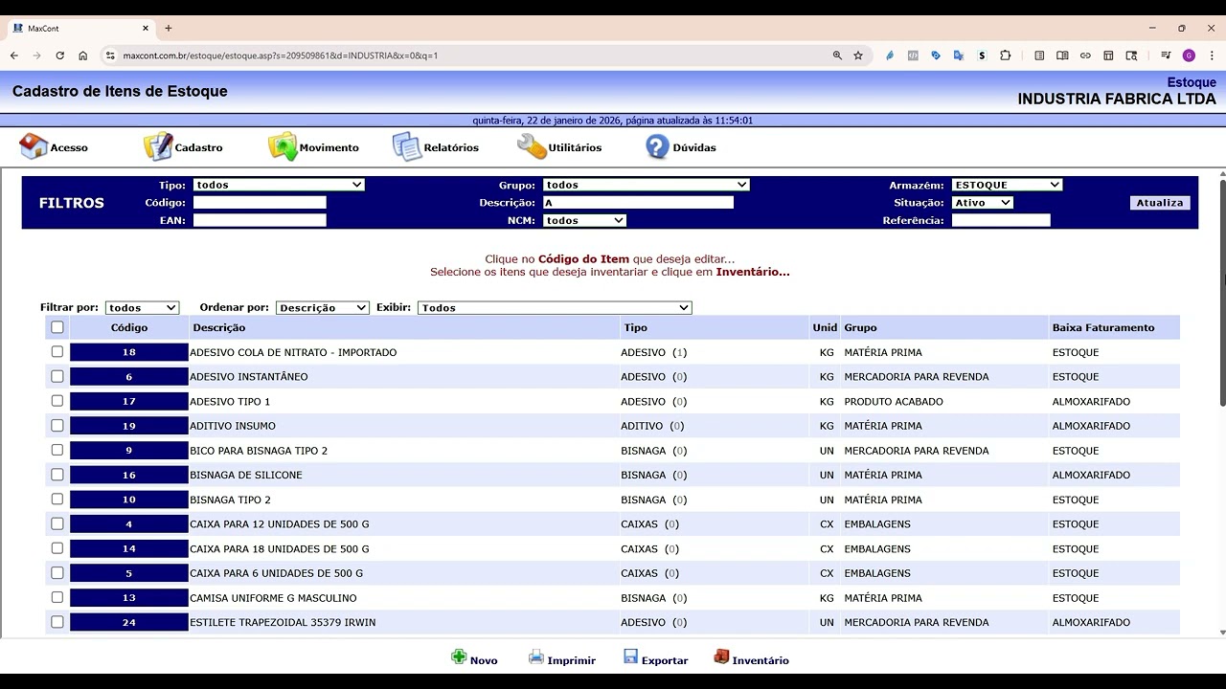The height and width of the screenshot is (689, 1226).
Task: Open browser zoom magnifier icon in address bar
Action: (x=837, y=56)
